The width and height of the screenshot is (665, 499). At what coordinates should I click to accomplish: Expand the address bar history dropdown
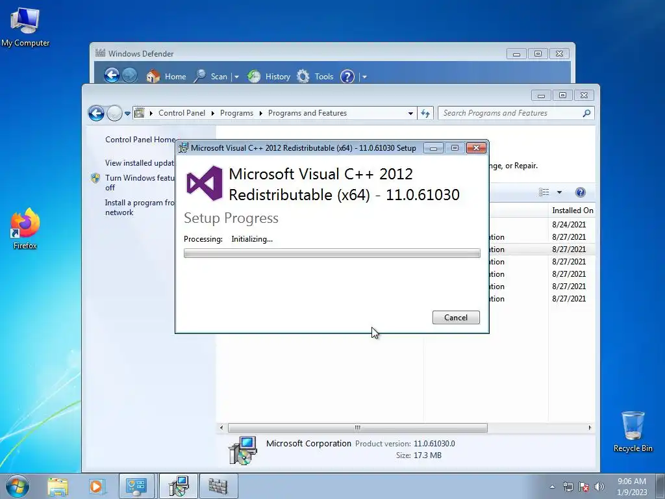(410, 113)
